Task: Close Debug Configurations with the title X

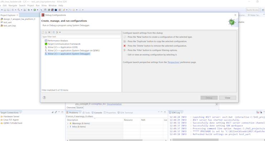Action: [x=235, y=15]
